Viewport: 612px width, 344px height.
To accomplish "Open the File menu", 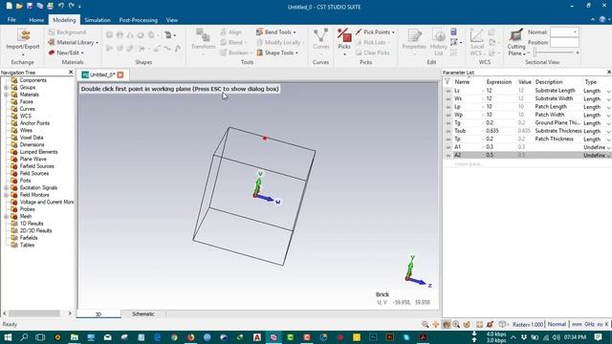I will (11, 20).
